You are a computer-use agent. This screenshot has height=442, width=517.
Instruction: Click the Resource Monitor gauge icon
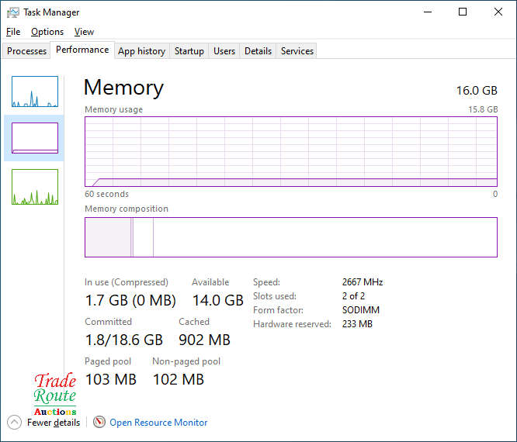click(99, 423)
